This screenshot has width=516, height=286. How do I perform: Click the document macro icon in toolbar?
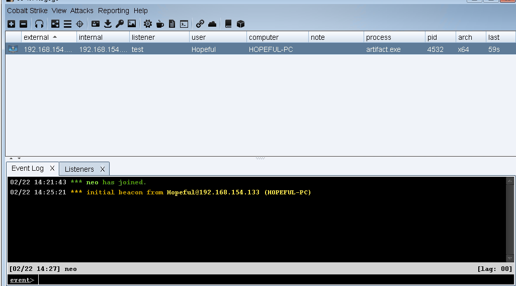[x=172, y=24]
